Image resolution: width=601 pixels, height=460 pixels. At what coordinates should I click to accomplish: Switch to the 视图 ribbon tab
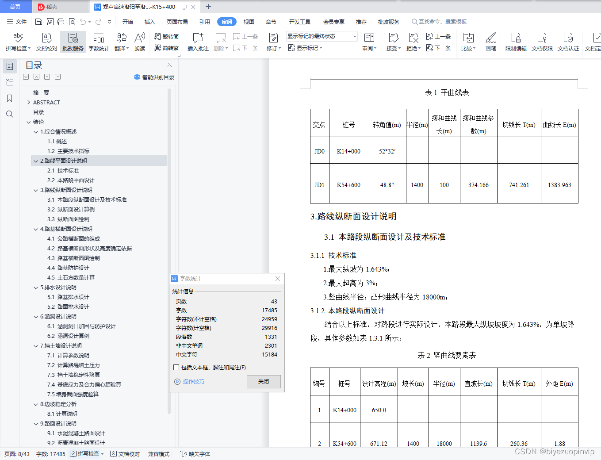pos(249,22)
